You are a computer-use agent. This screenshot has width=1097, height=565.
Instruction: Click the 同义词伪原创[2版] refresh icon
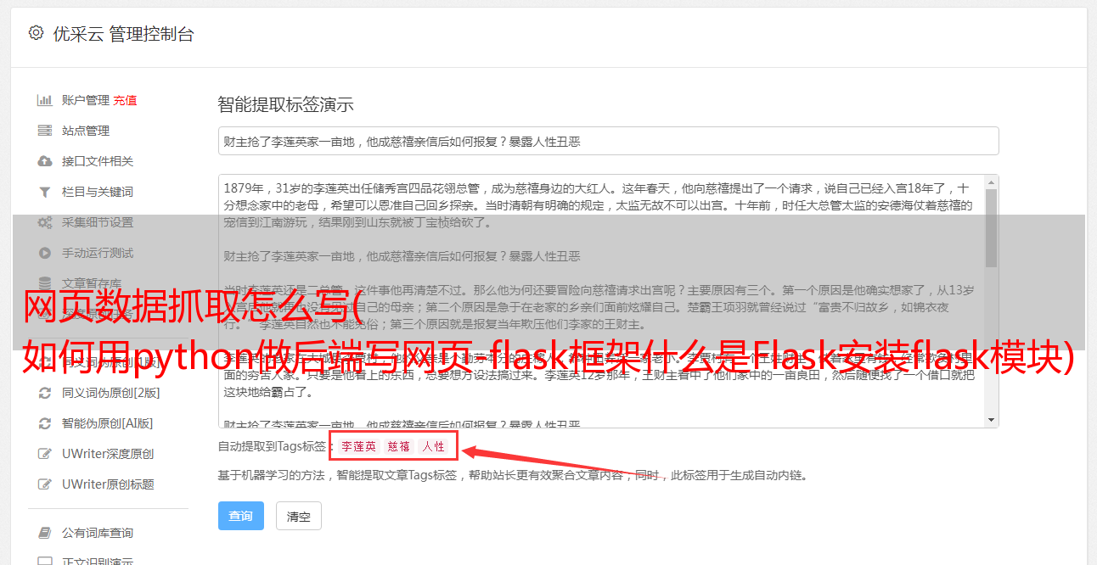pyautogui.click(x=45, y=393)
